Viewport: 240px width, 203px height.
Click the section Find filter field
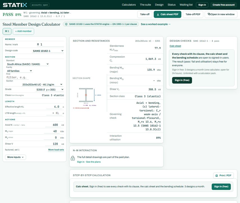[17, 77]
